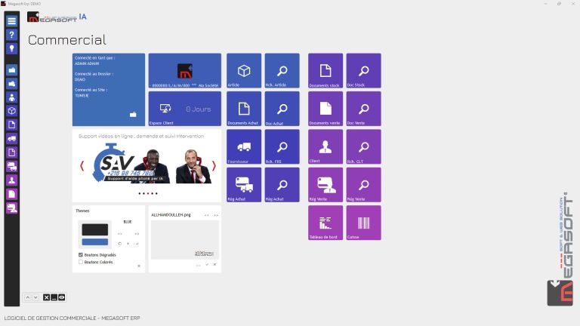
Task: Open the Rch. FRS search tile
Action: coord(282,146)
